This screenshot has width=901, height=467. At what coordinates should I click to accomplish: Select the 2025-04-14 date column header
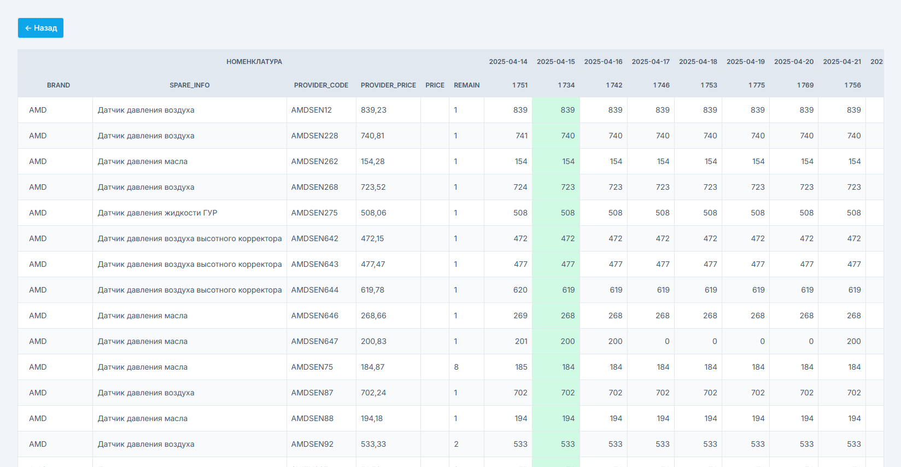click(508, 62)
